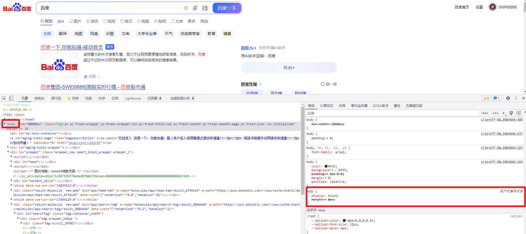Screen dimensions: 526x234
Task: Click the javascript:void(0) href link
Action: [x=84, y=143]
